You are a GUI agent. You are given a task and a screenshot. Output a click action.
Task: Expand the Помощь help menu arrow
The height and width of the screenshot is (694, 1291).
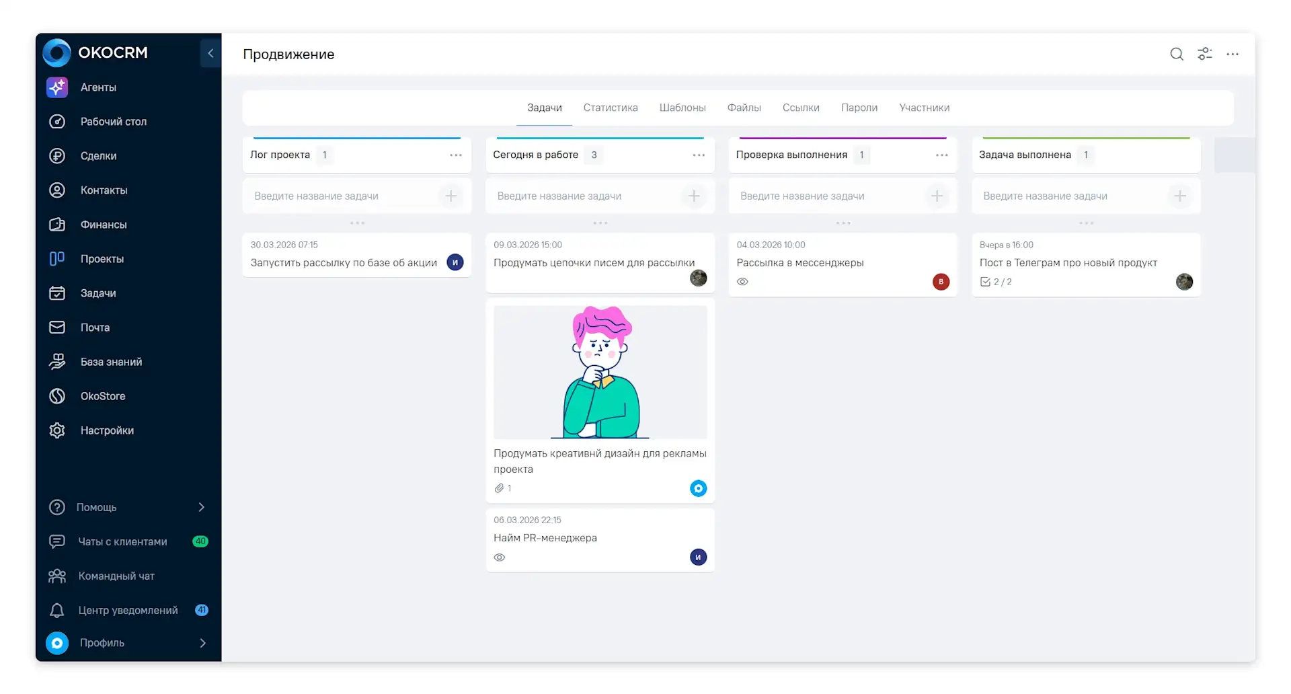[x=202, y=507]
